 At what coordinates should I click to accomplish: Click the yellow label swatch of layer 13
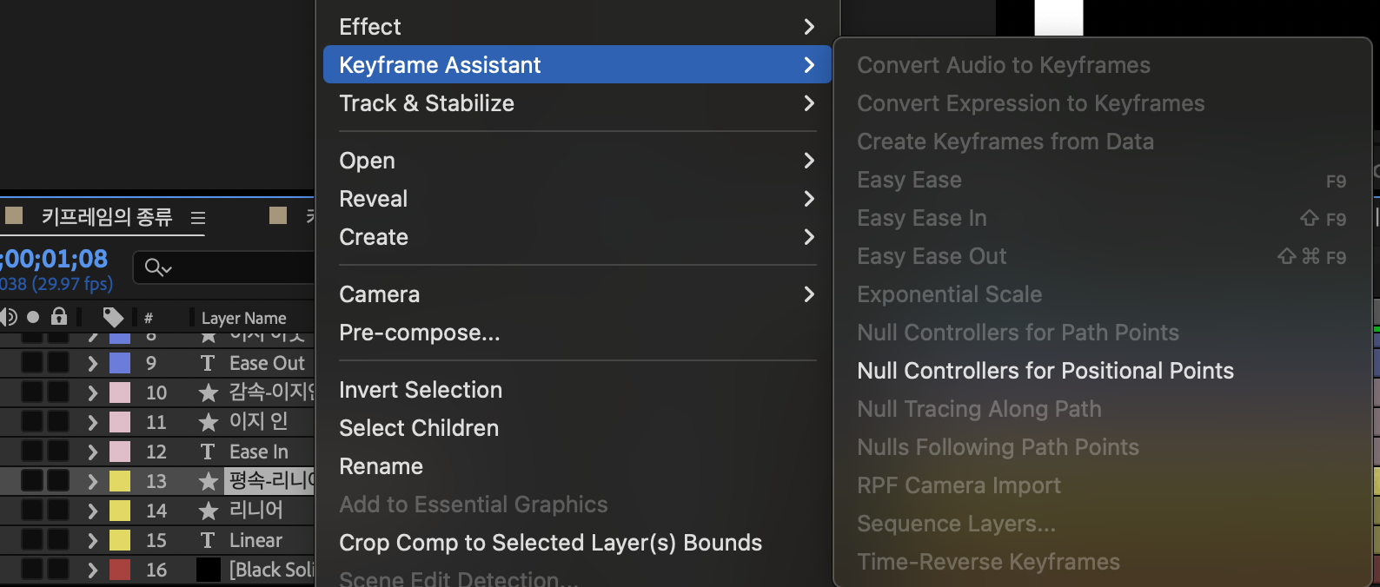point(120,481)
